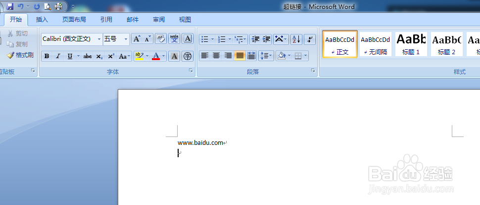Center the paragraph text

point(216,56)
